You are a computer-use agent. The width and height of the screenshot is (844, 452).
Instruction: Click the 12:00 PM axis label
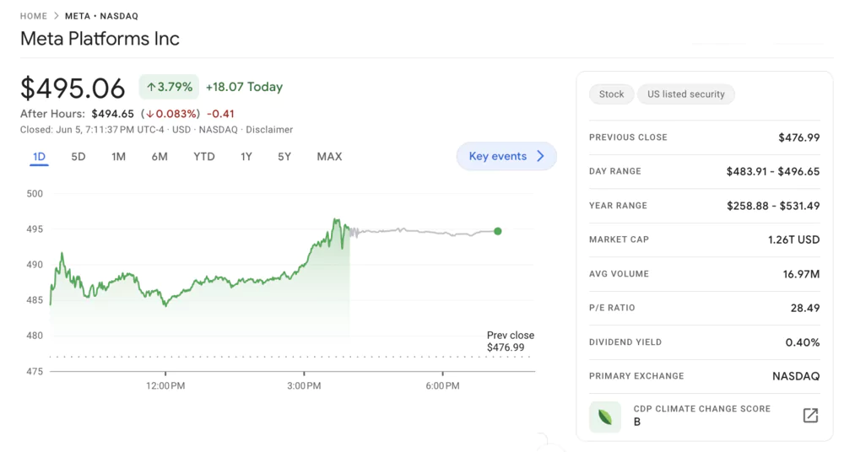(x=165, y=386)
